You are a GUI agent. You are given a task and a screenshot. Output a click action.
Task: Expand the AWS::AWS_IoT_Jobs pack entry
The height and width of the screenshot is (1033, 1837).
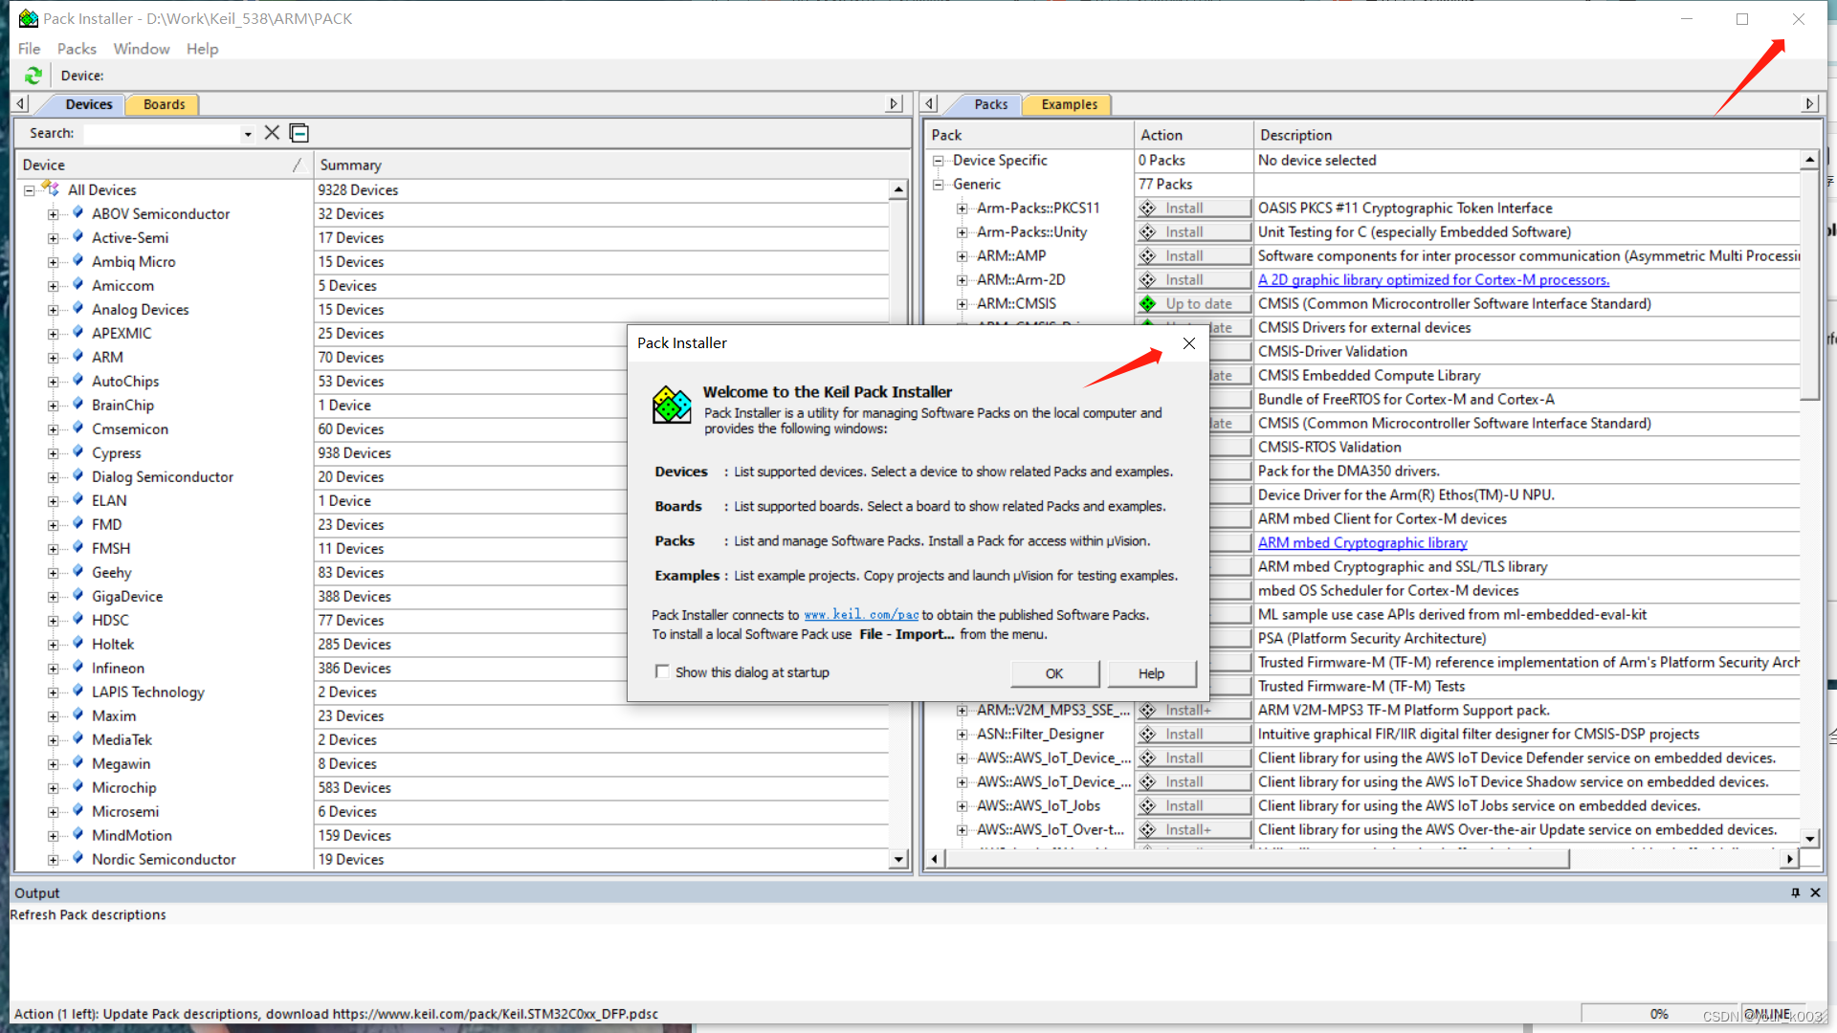963,806
